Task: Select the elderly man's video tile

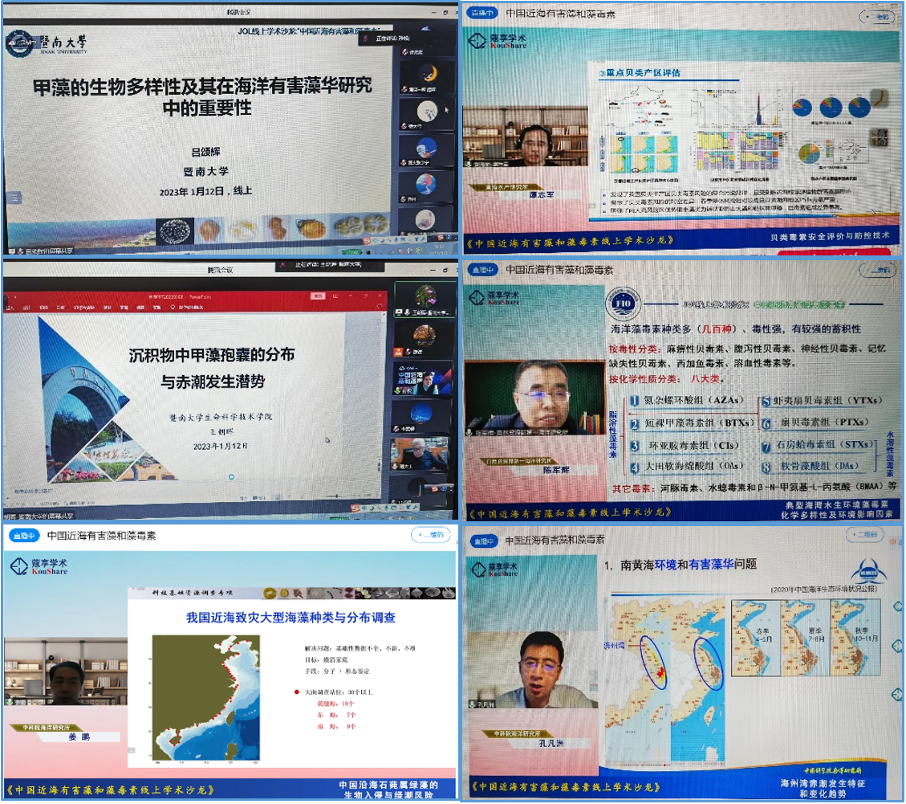Action: 420,454
